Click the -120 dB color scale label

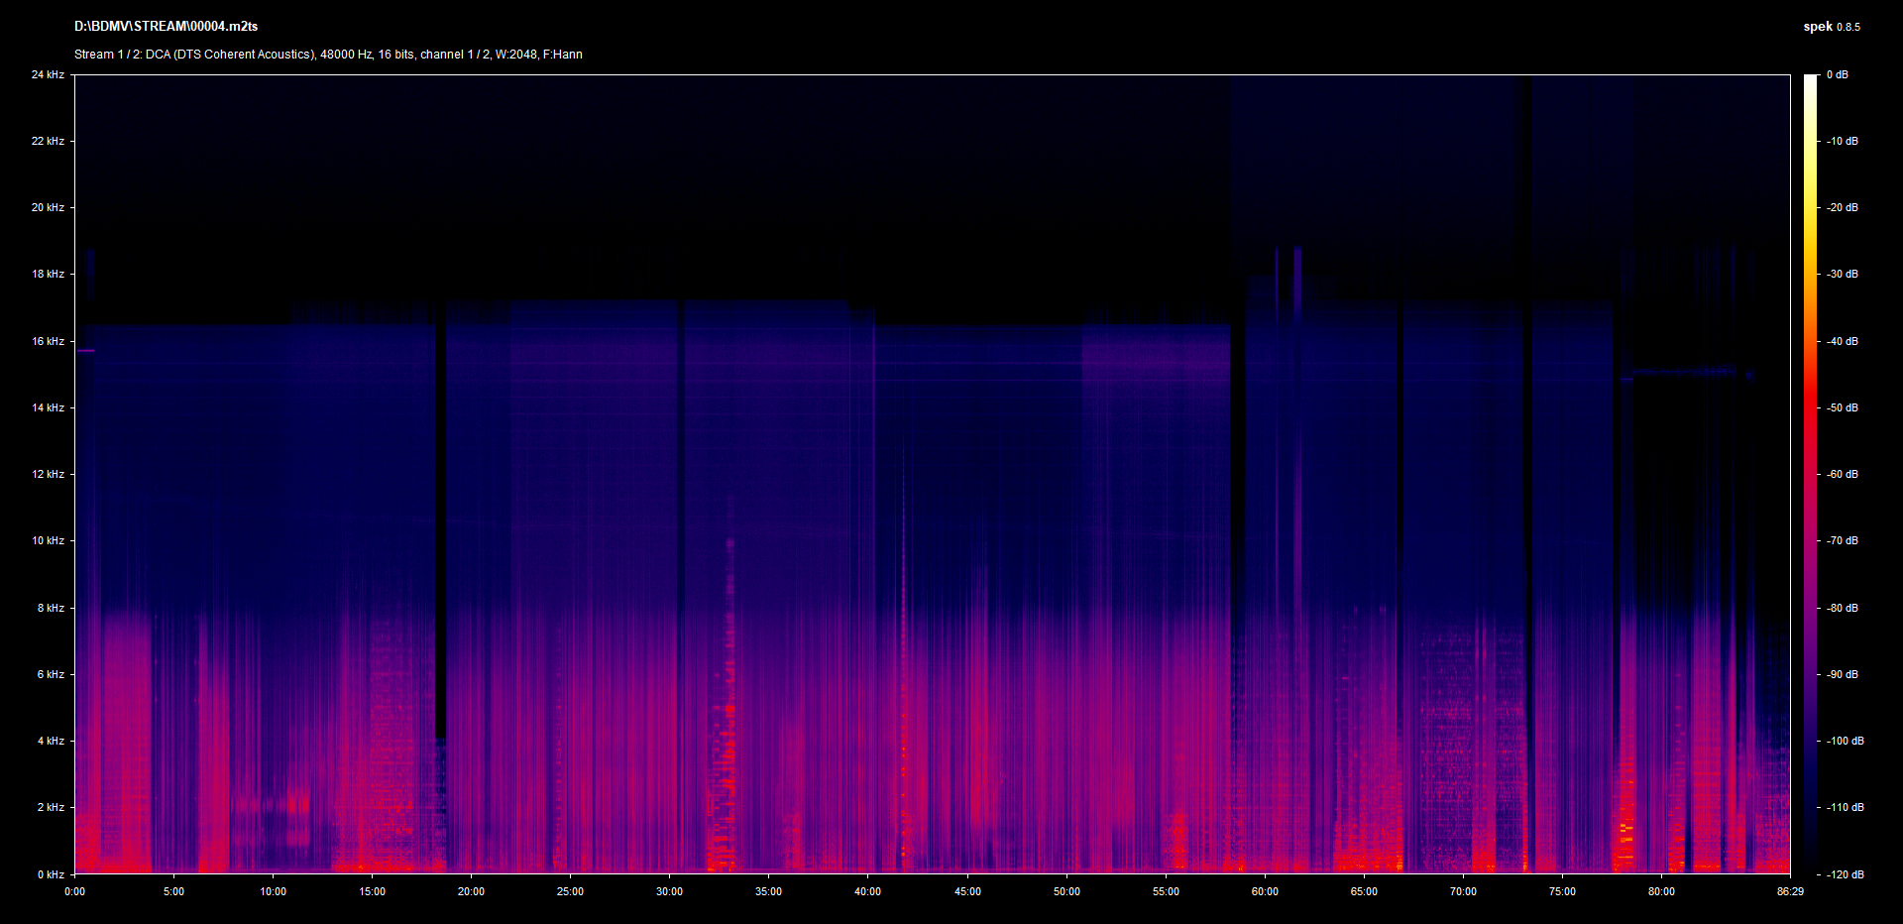[1845, 874]
